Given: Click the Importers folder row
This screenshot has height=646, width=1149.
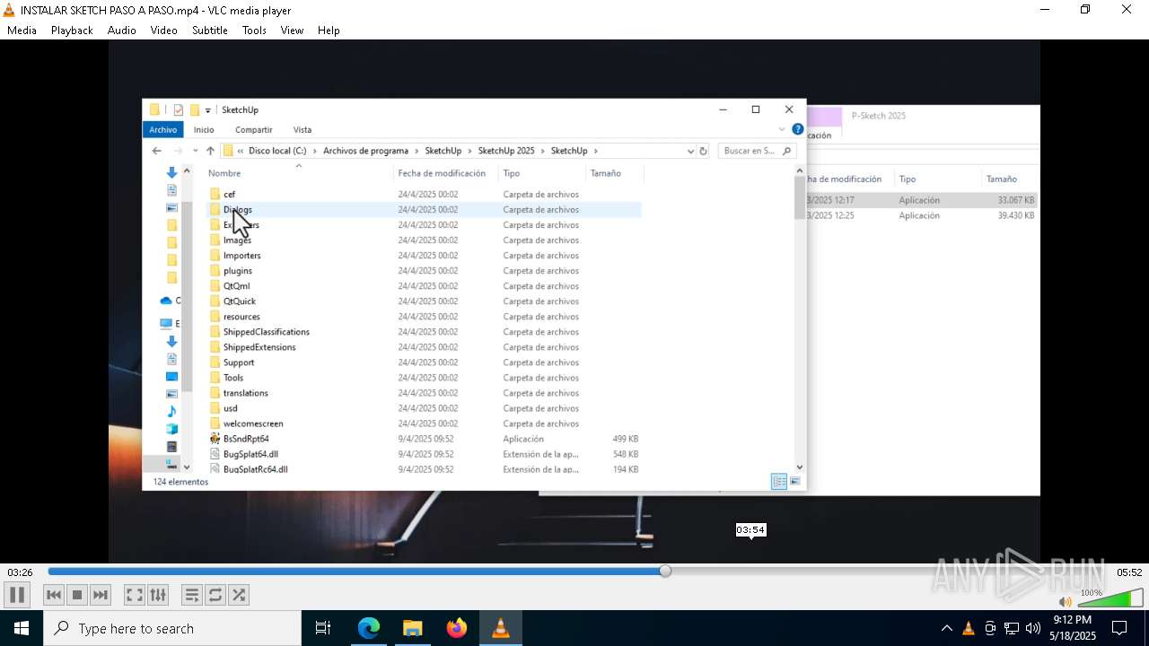Looking at the screenshot, I should tap(424, 256).
